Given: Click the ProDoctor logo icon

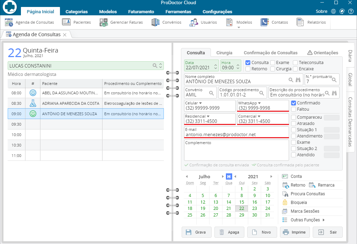Looking at the screenshot, I should [10, 7].
